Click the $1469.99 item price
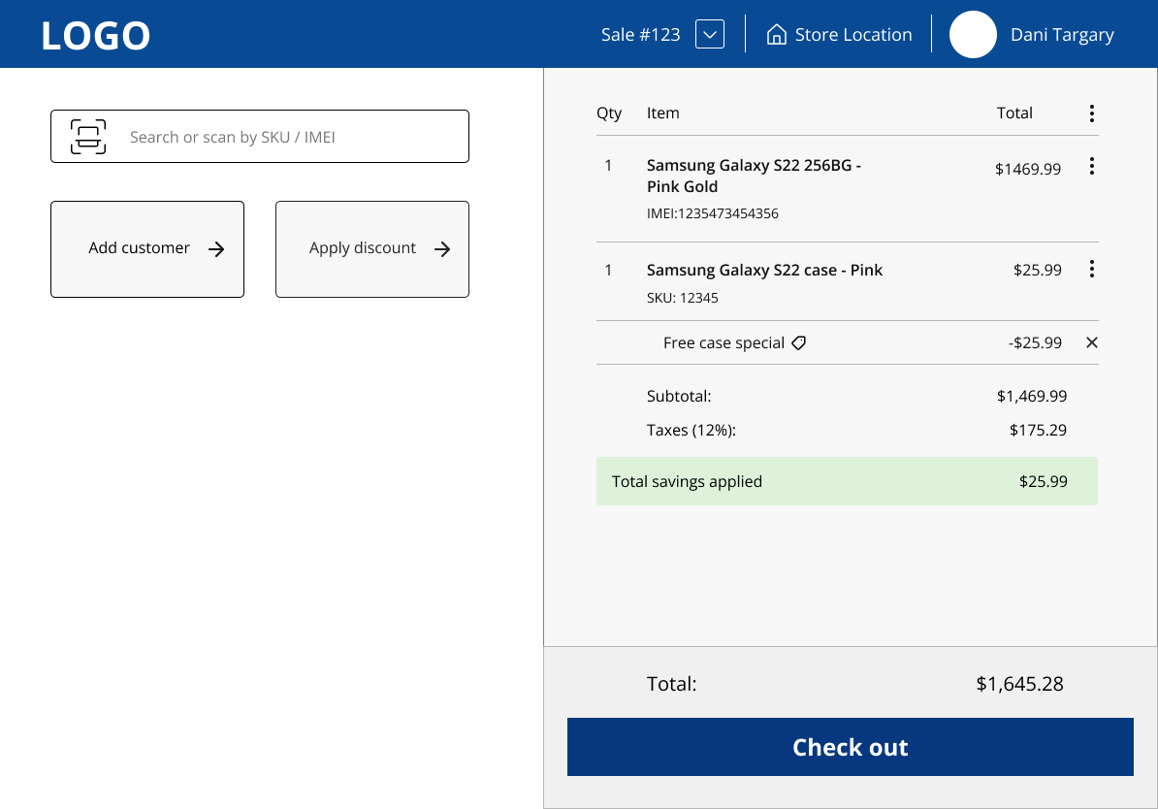 1027,169
